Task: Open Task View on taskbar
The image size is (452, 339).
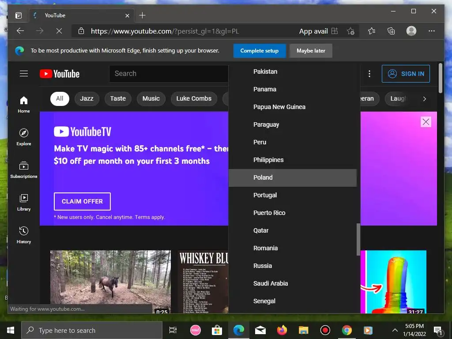Action: pos(173,330)
